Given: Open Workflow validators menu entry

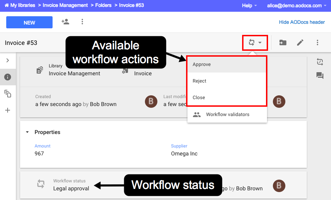Looking at the screenshot, I should pos(227,114).
